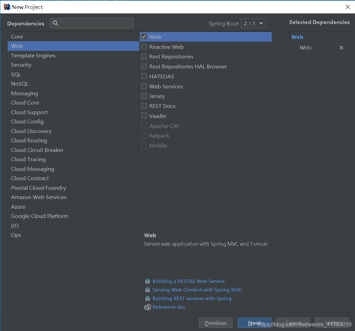Uncheck the Web dependency checkbox
Image resolution: width=355 pixels, height=331 pixels.
coord(144,37)
